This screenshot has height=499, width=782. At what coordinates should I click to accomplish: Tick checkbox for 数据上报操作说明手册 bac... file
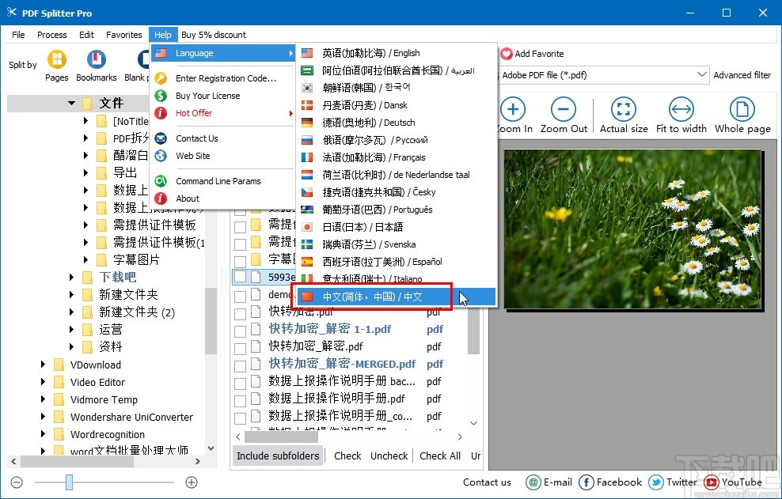point(241,382)
